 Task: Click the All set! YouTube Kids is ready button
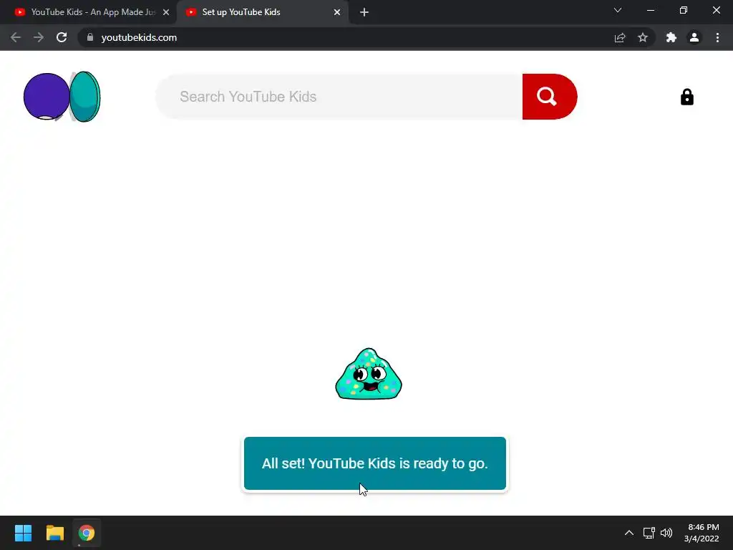(x=375, y=463)
